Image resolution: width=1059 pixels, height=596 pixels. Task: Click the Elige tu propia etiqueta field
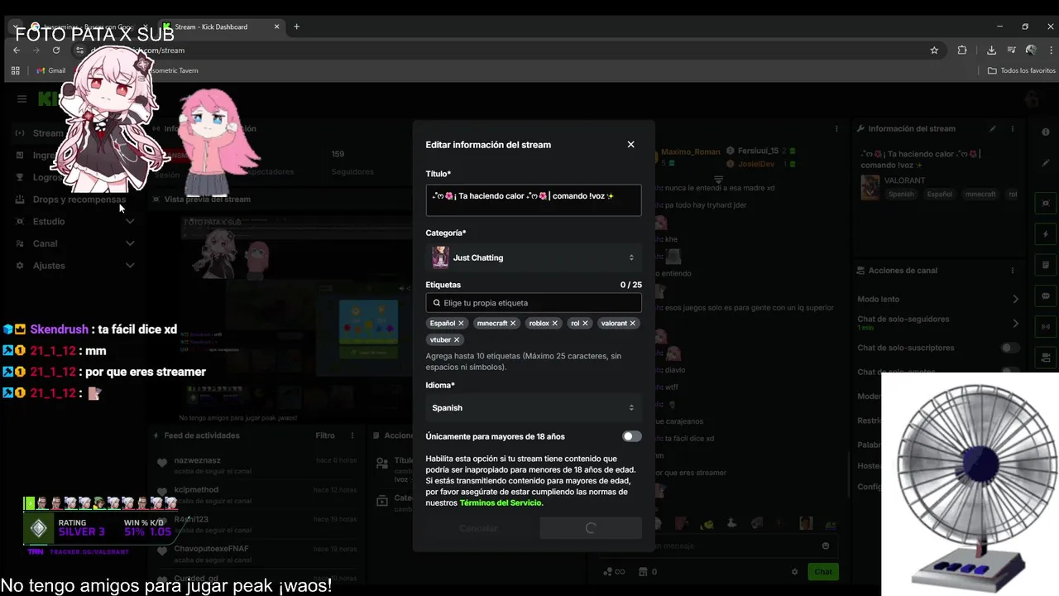[x=533, y=303]
